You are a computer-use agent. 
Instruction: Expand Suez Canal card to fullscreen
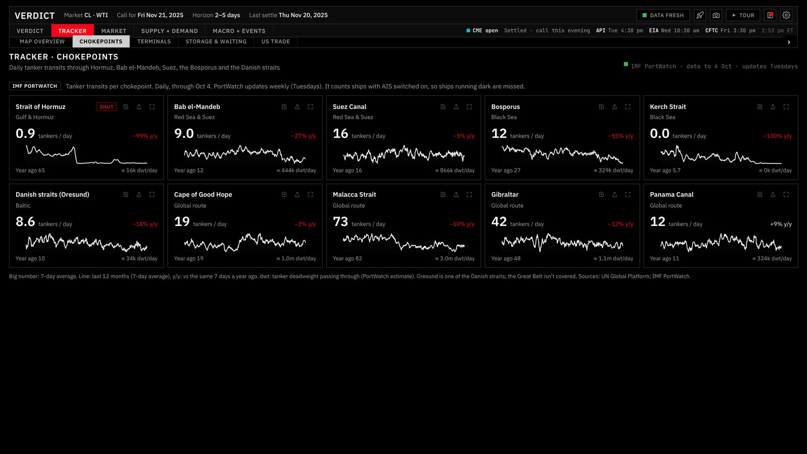[x=469, y=107]
